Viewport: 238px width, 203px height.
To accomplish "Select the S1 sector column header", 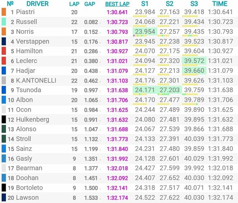I will click(146, 4).
